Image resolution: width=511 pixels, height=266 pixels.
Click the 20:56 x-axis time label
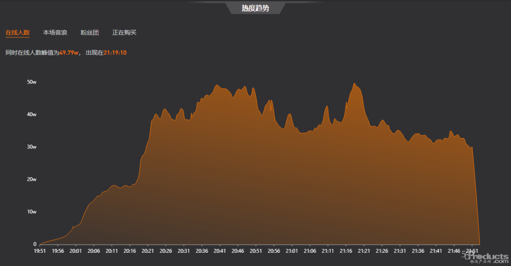click(x=274, y=251)
